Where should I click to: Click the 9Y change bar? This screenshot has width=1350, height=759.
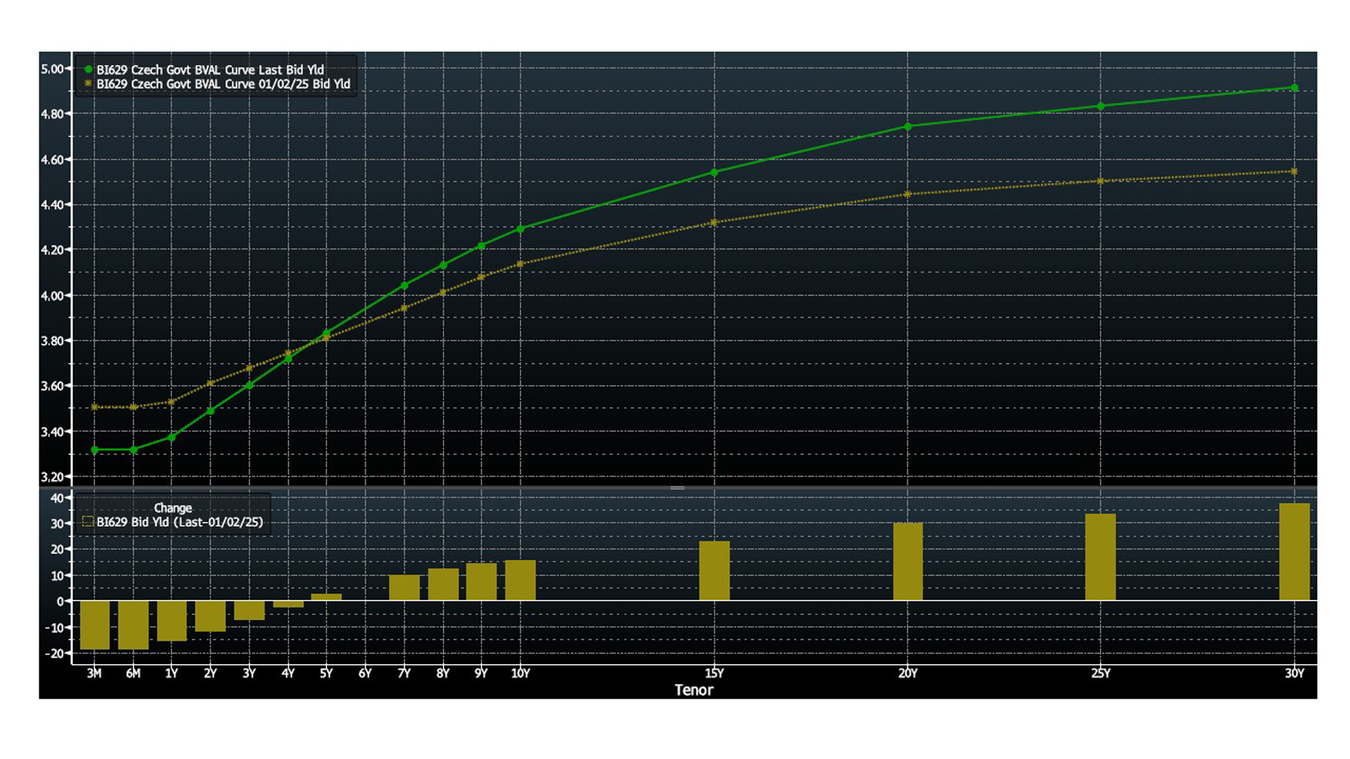pyautogui.click(x=481, y=581)
